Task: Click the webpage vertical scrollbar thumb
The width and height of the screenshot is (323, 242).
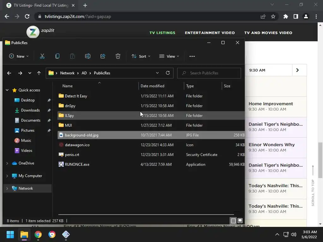Action: 320,160
